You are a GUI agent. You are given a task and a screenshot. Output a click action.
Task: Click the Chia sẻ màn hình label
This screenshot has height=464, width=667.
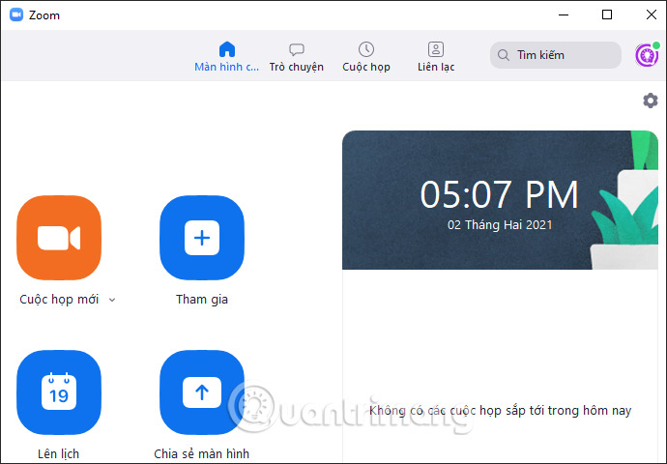point(202,453)
